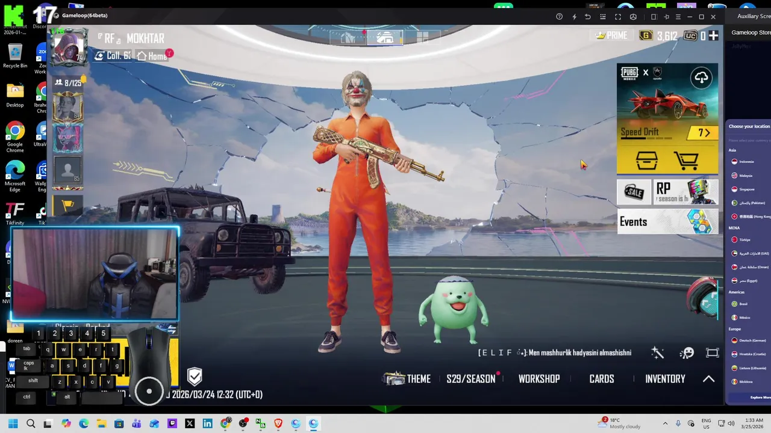Click the magic wand effects icon
This screenshot has width=771, height=433.
658,353
